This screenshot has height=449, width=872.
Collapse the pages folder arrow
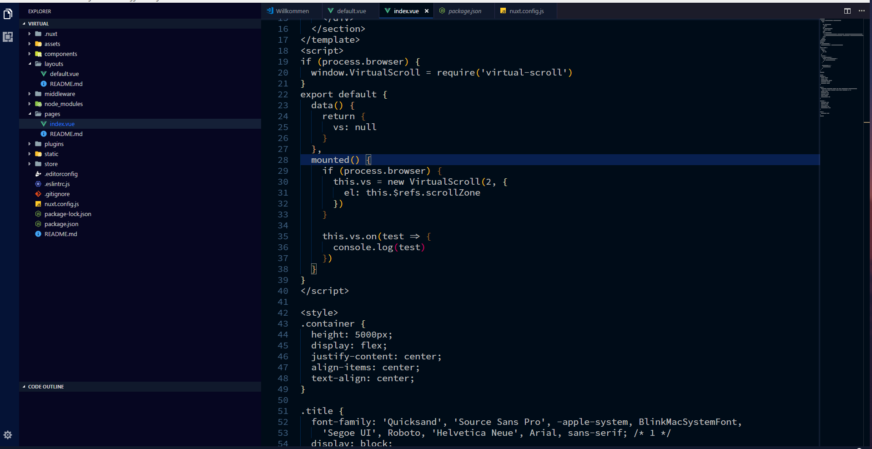coord(30,114)
